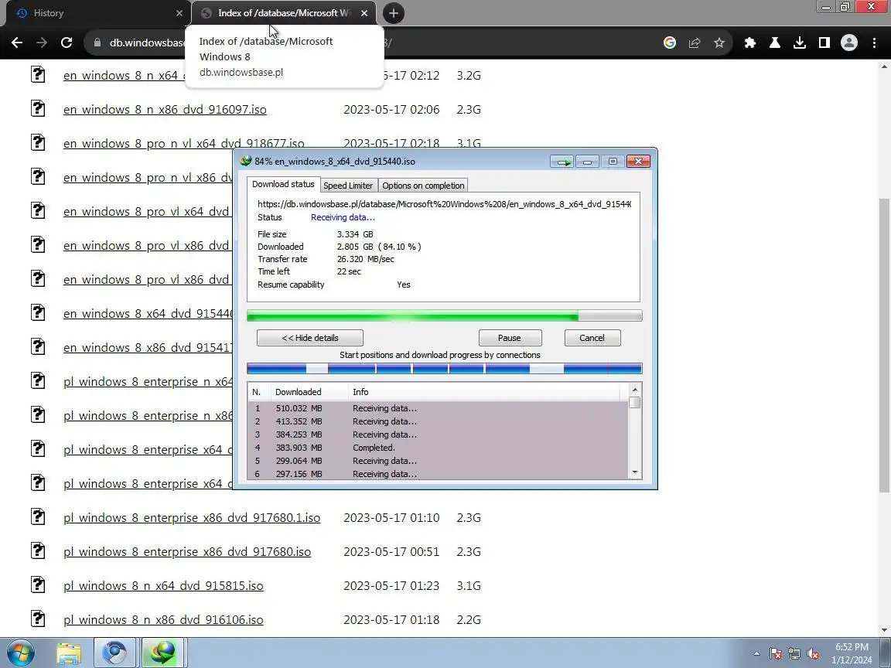The width and height of the screenshot is (891, 668).
Task: Download pl_windows_8_n_x86_dvd_916106.iso link
Action: click(163, 620)
